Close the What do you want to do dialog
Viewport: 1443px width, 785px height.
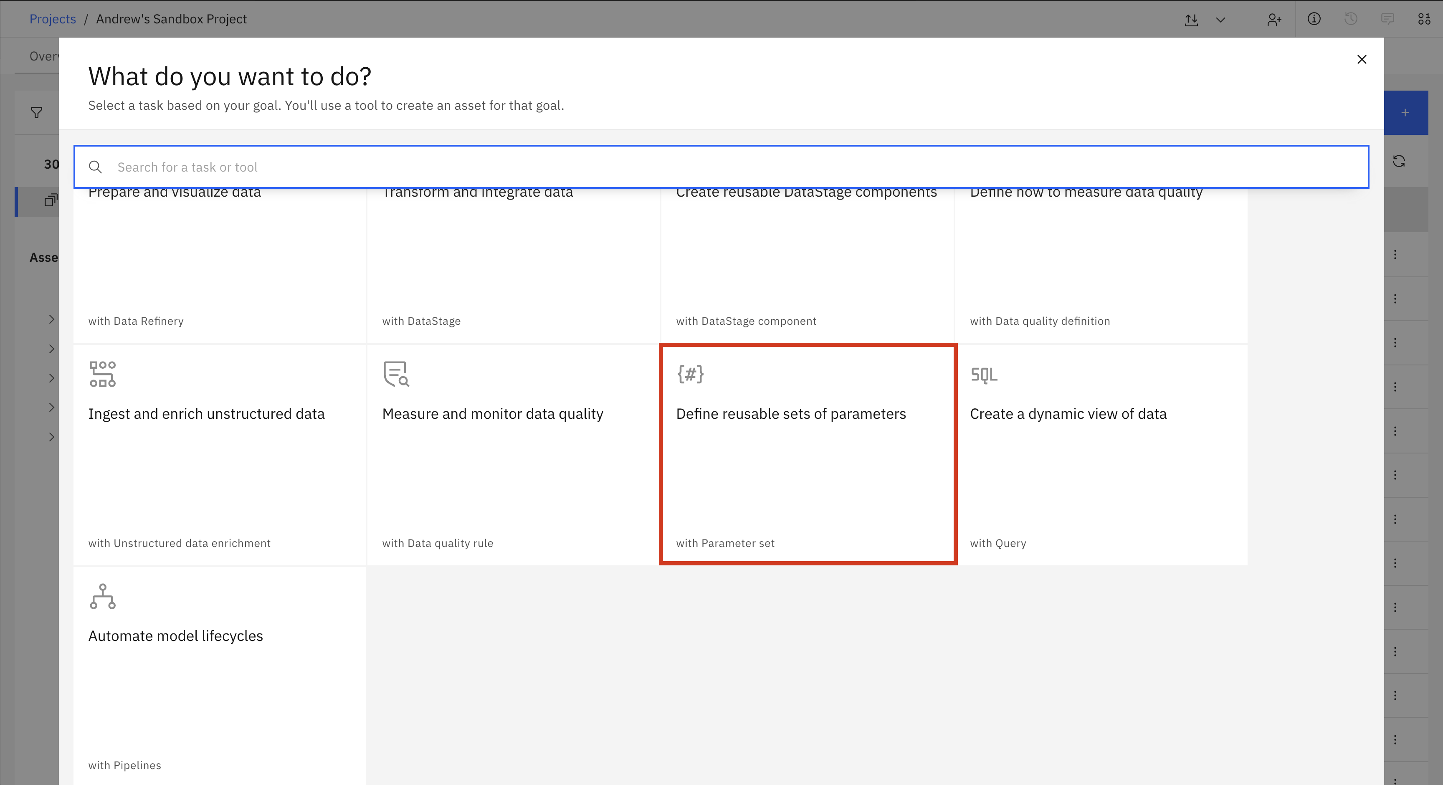click(x=1362, y=59)
